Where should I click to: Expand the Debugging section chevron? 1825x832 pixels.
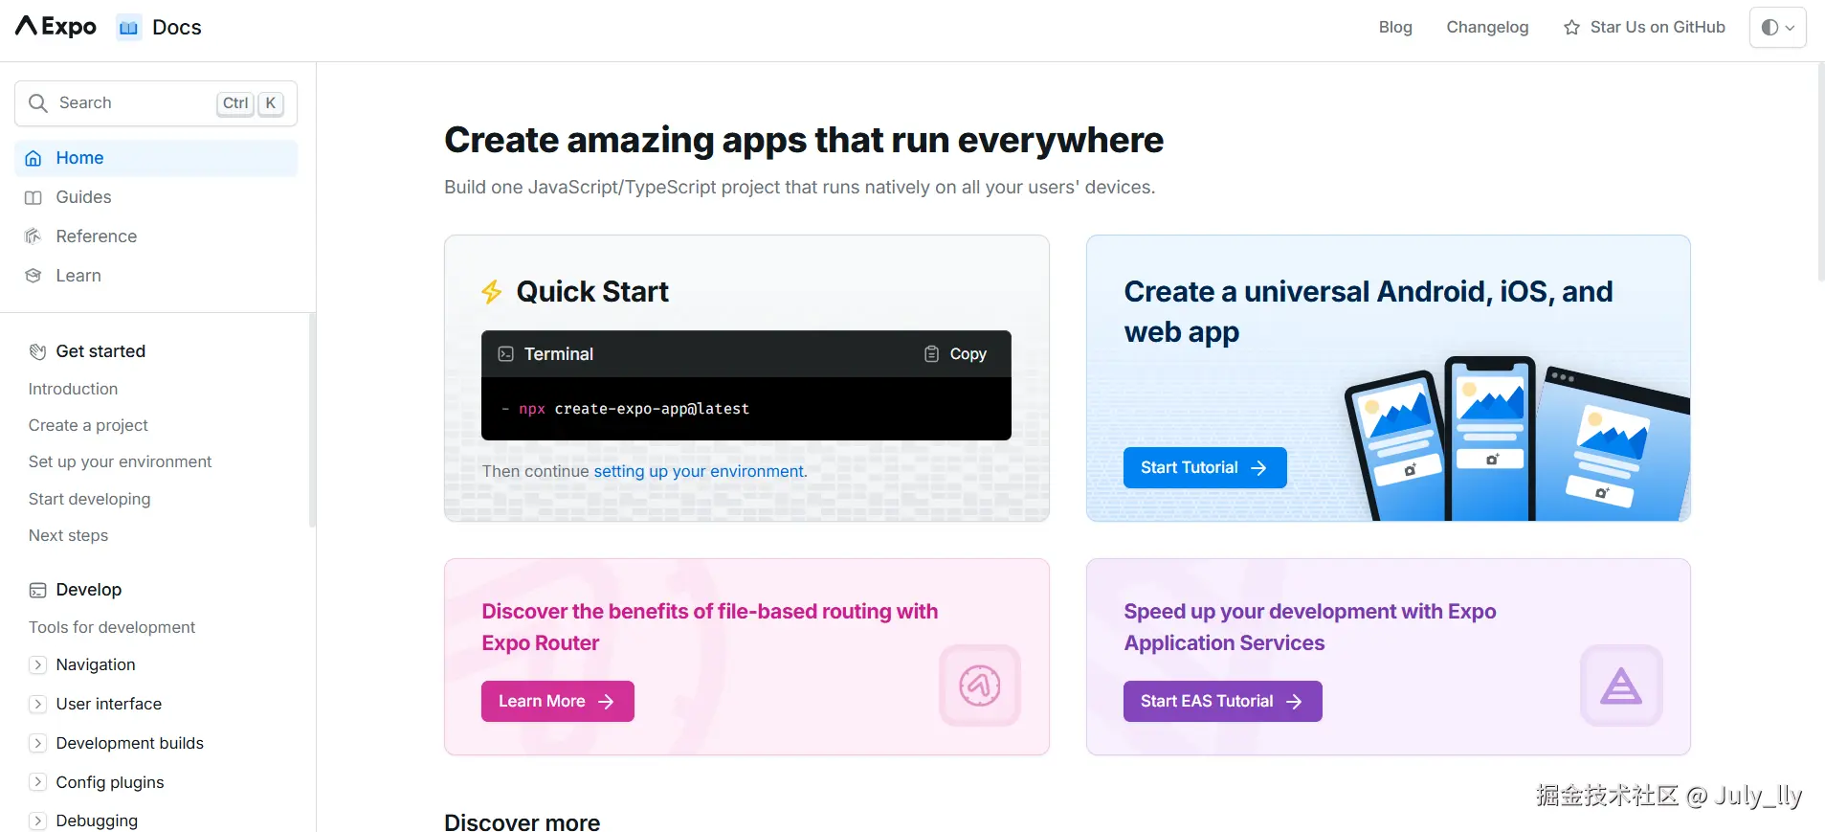(x=37, y=821)
